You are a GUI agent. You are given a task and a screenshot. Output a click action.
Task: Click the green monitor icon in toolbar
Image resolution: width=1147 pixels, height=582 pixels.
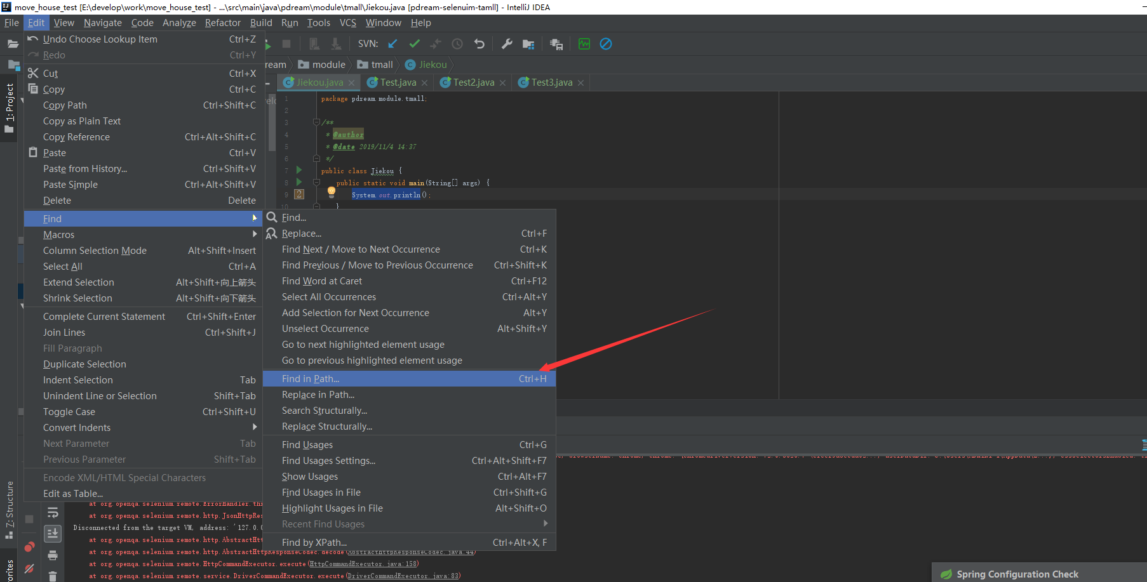pyautogui.click(x=584, y=44)
